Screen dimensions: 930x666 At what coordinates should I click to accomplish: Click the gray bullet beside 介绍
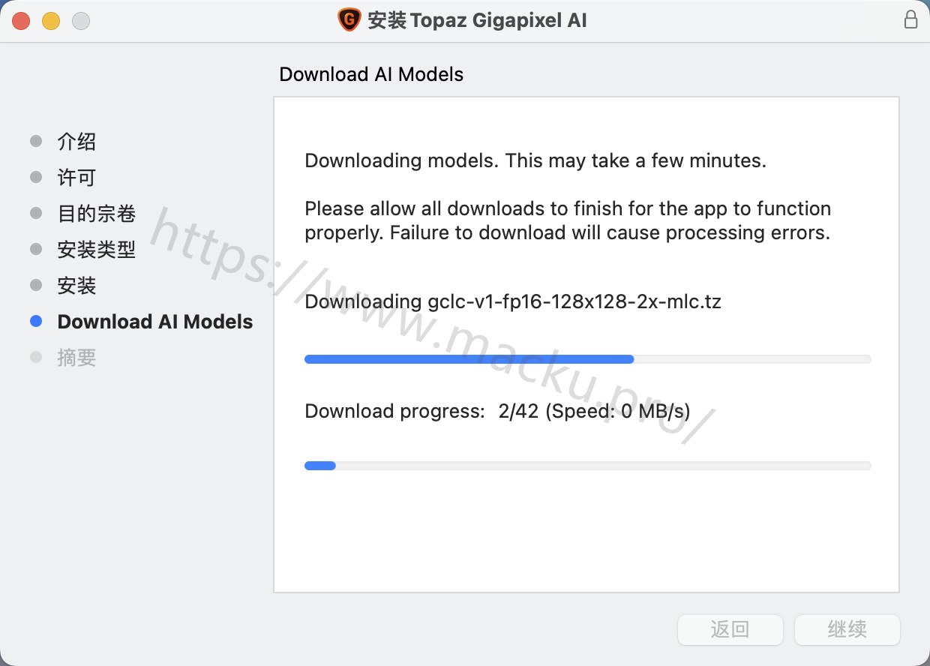tap(36, 142)
